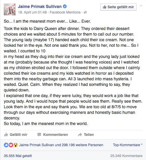Select Kommentieren to write a comment
This screenshot has width=146, height=160.
[53, 135]
